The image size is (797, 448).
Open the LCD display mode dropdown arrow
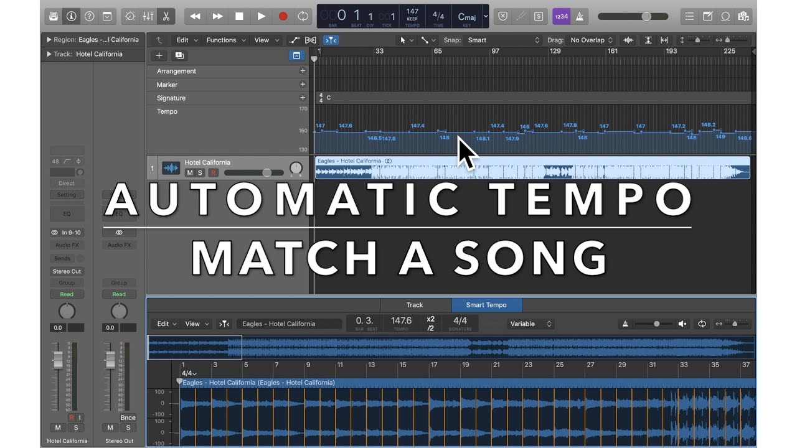[486, 16]
